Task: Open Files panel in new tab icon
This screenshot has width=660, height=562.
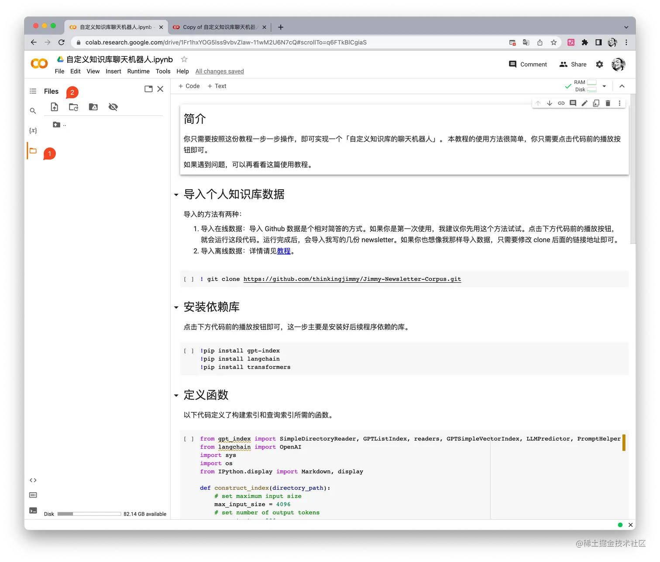Action: coord(148,89)
